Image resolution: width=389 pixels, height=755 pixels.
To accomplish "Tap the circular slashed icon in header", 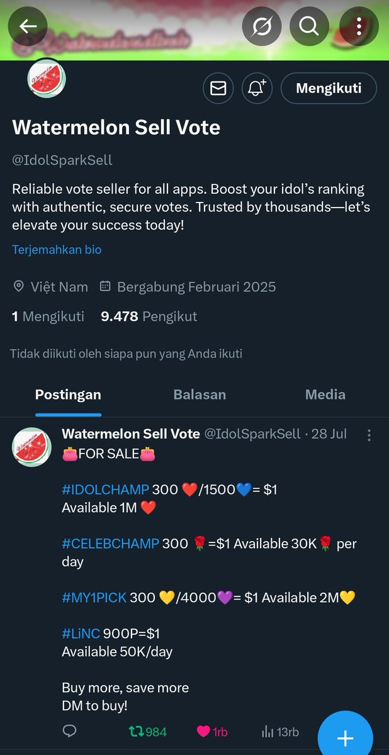I will click(262, 26).
